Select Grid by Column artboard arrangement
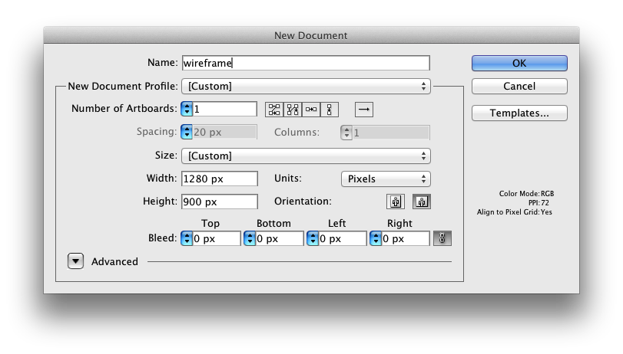 [x=292, y=110]
